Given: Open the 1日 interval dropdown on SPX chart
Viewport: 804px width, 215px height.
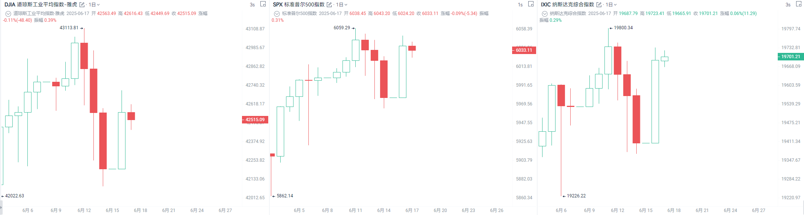Looking at the screenshot, I should tap(341, 5).
